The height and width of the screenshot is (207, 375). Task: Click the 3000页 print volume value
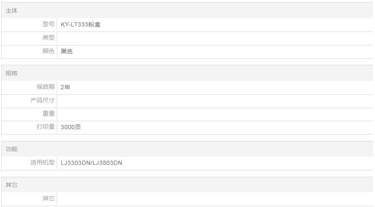[x=71, y=127]
